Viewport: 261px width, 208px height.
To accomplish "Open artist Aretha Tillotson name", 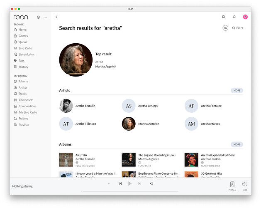I will point(86,124).
